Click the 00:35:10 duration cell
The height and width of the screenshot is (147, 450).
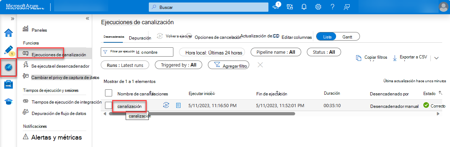pyautogui.click(x=332, y=106)
